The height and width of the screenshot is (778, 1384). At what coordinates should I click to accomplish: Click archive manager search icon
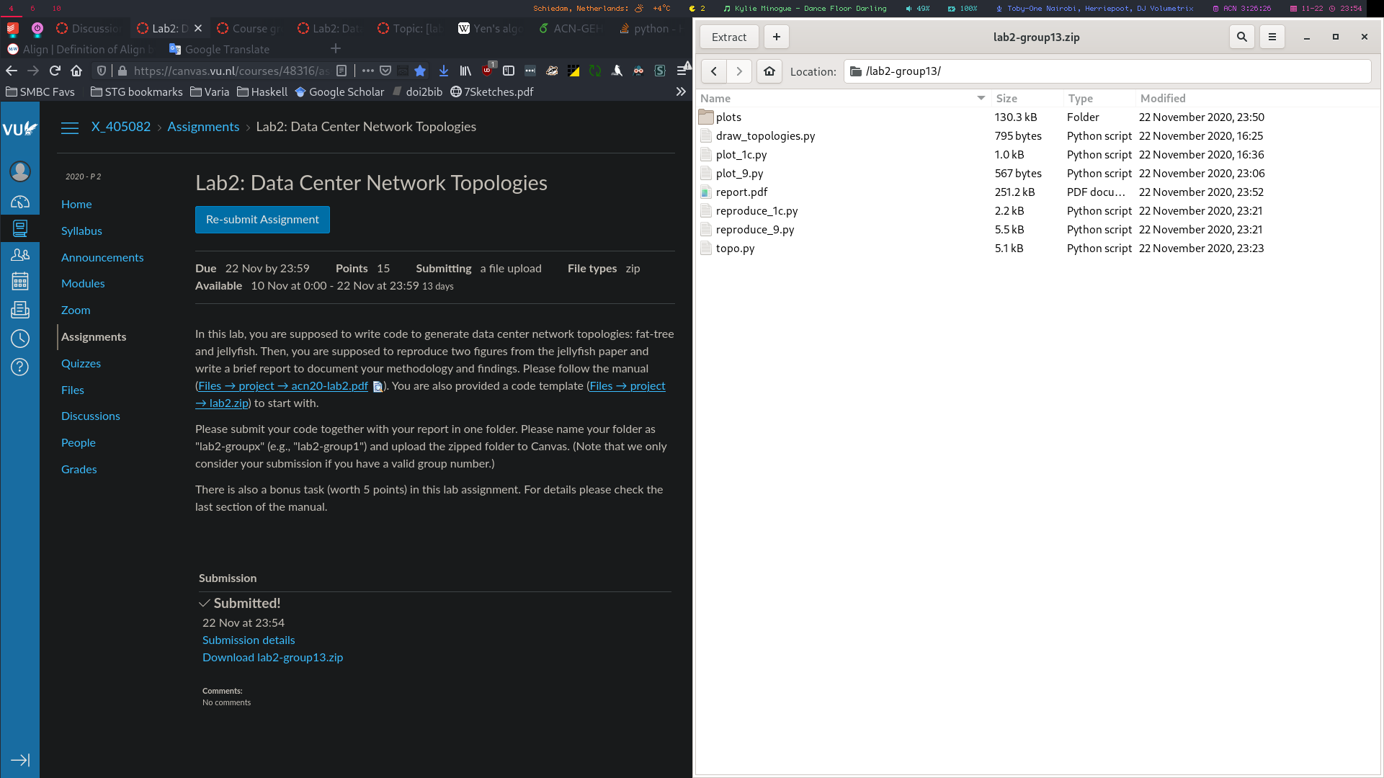[x=1241, y=37]
